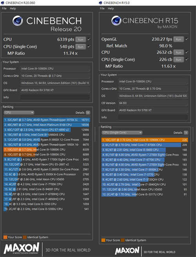Screen dimensions: 196x257
Task: Select rank 10 Xeon E5-2697 v2 row
Action: click(x=47, y=165)
